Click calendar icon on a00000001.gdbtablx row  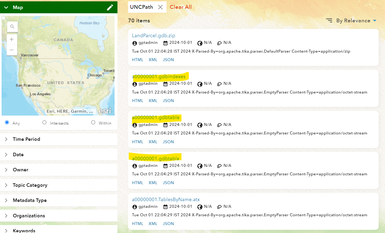[165, 166]
